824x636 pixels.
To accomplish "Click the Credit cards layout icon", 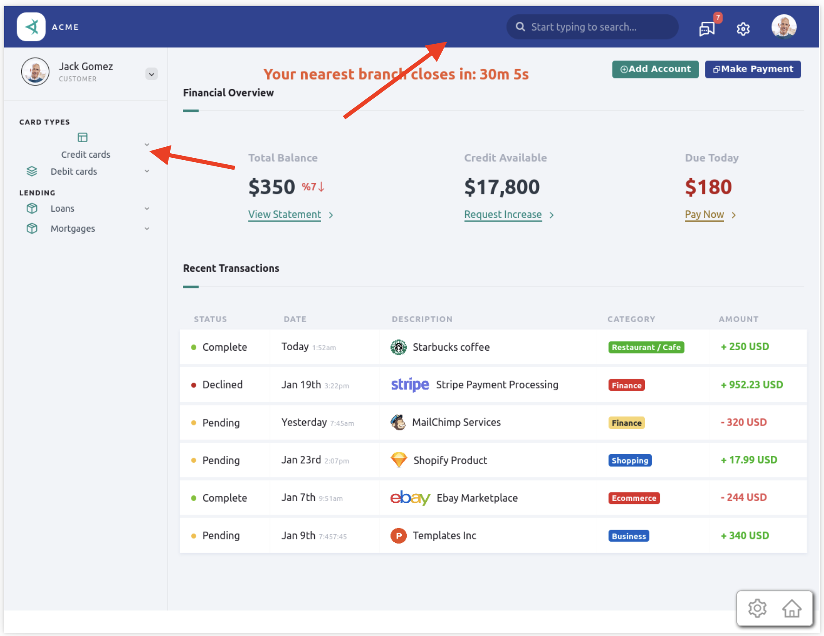I will point(83,137).
